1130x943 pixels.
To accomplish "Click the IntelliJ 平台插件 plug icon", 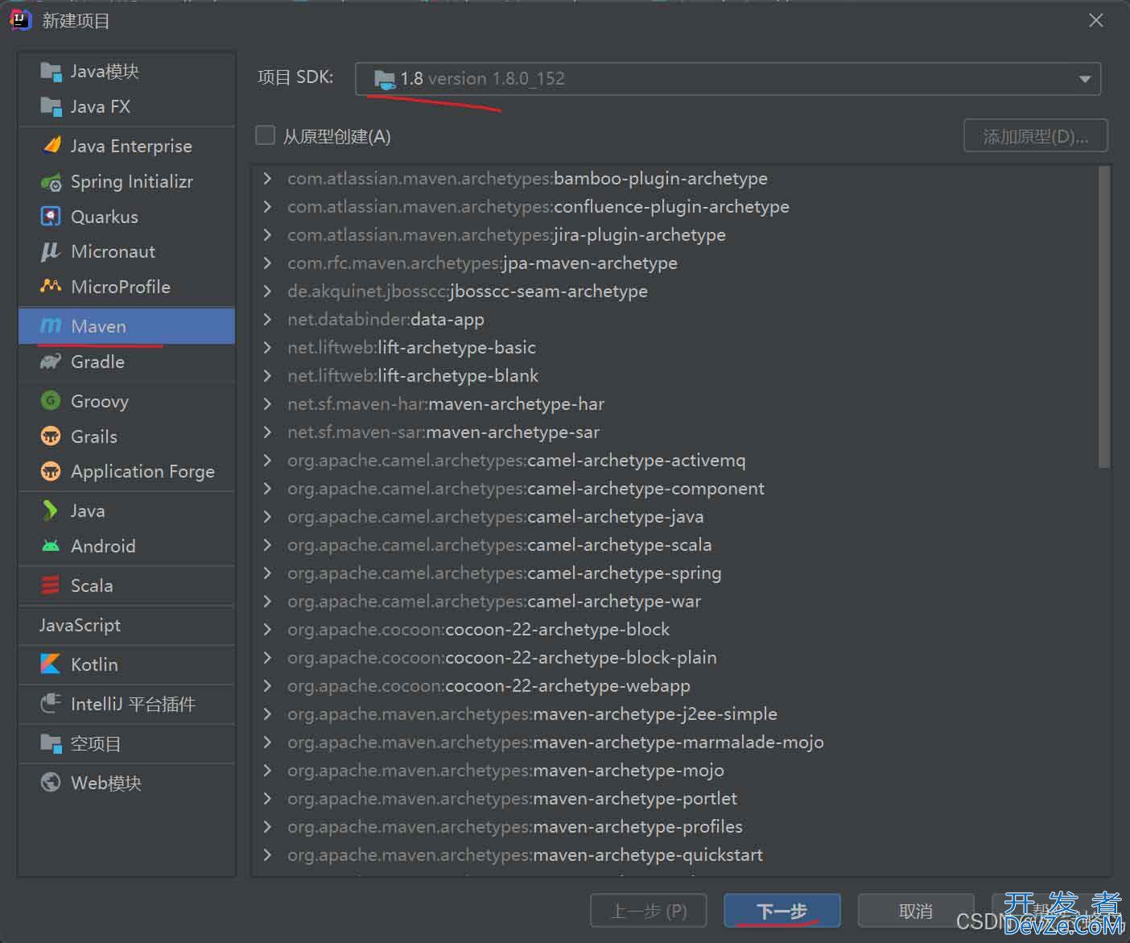I will click(x=51, y=704).
